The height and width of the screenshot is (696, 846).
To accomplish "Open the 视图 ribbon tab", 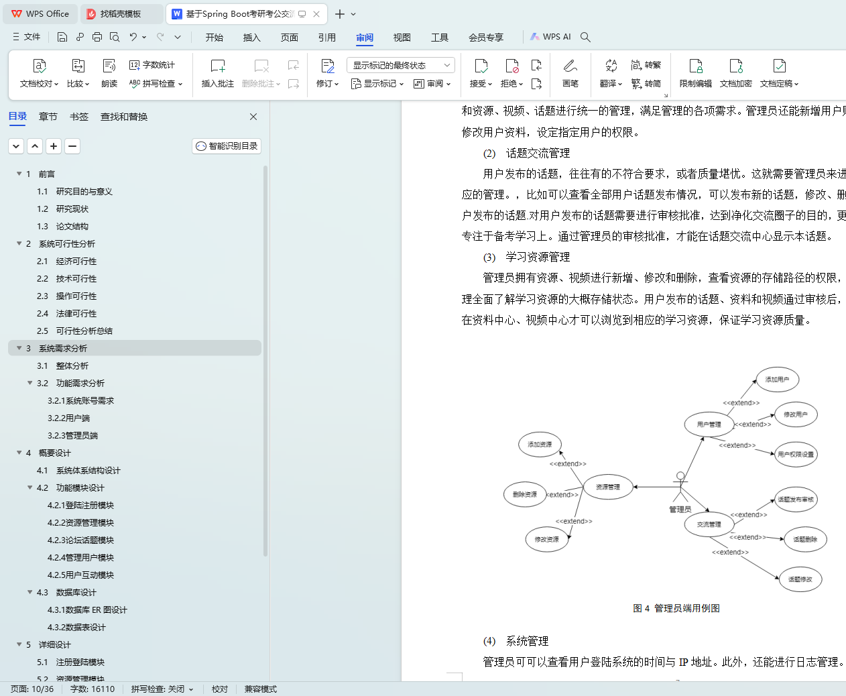I will click(x=402, y=38).
